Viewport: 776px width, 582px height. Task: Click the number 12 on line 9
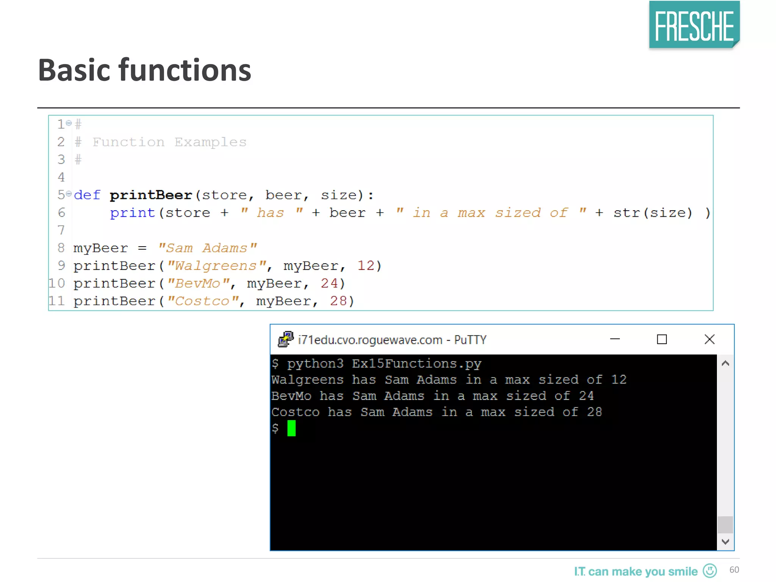tap(366, 266)
